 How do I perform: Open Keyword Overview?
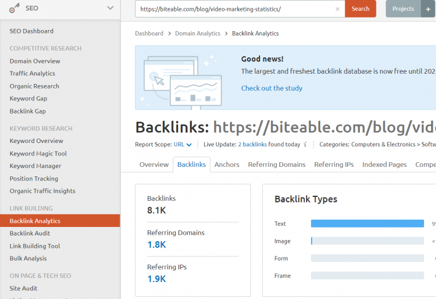click(36, 141)
